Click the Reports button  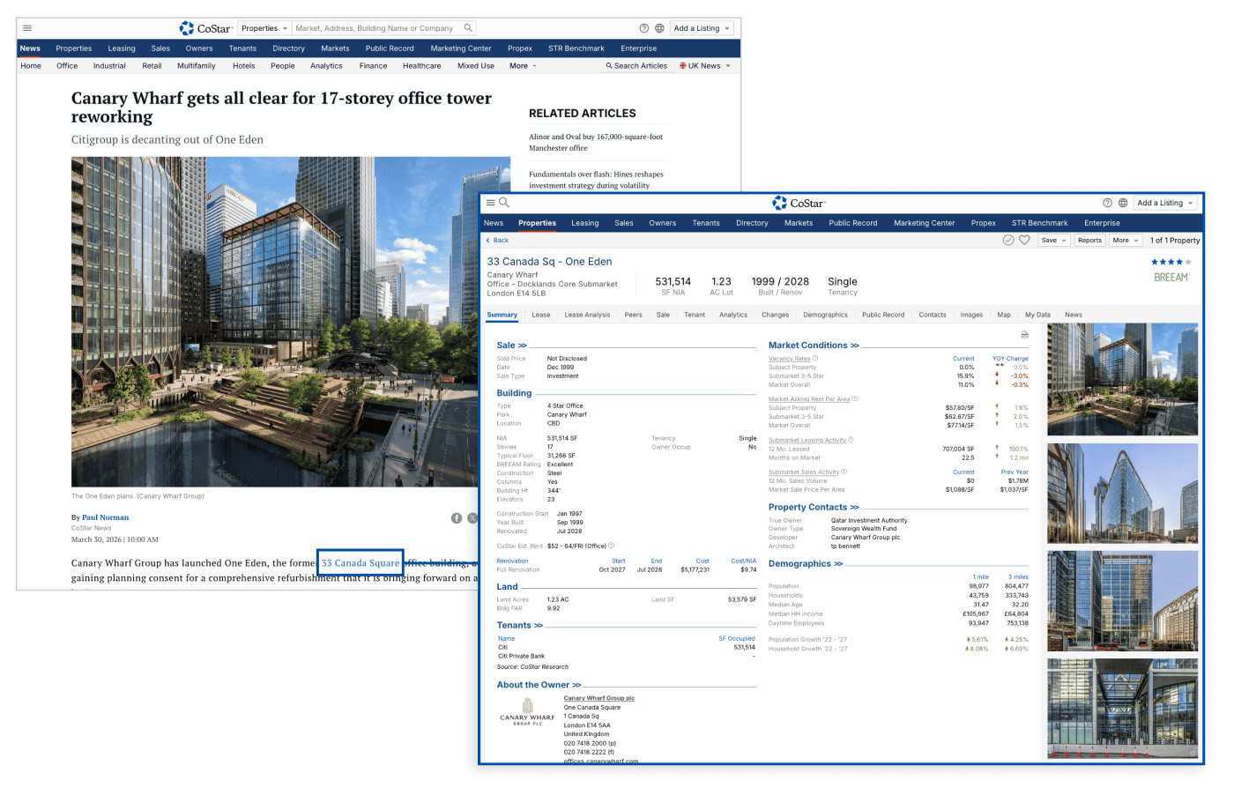coord(1089,240)
